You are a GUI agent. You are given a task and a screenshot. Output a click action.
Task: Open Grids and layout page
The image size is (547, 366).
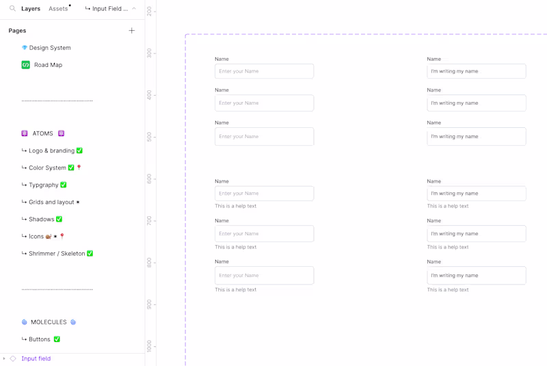[51, 202]
